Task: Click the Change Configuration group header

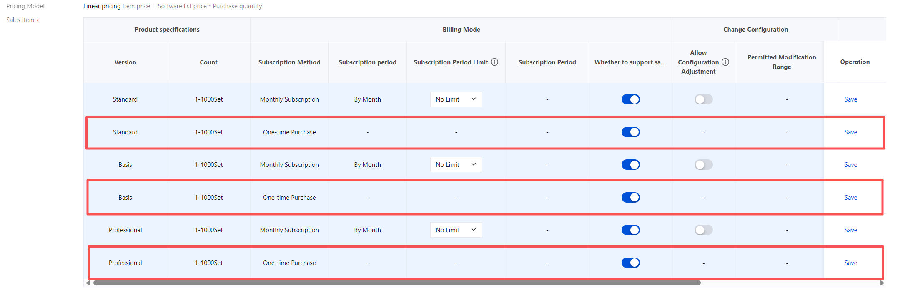Action: pyautogui.click(x=755, y=30)
